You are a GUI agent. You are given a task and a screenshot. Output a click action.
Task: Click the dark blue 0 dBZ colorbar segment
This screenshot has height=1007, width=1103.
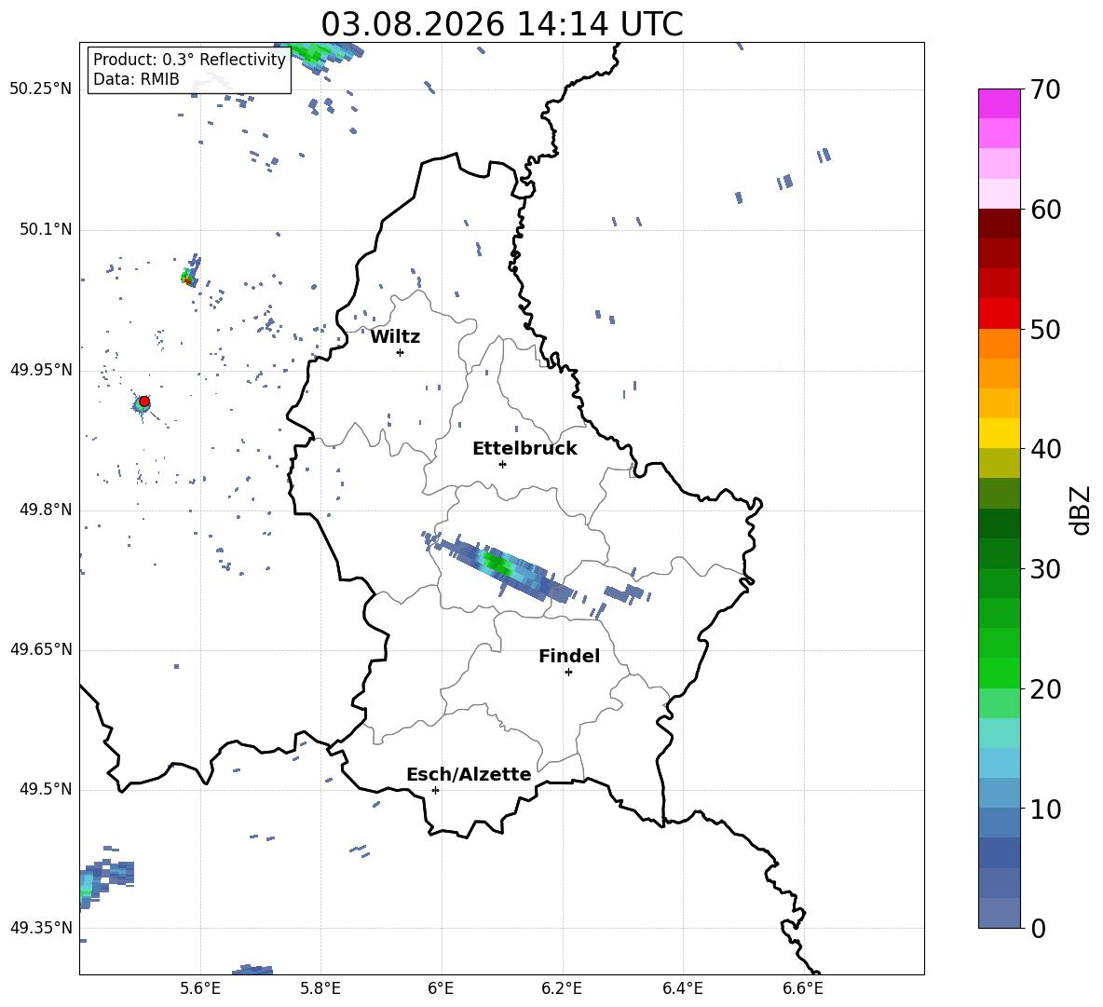tap(999, 913)
